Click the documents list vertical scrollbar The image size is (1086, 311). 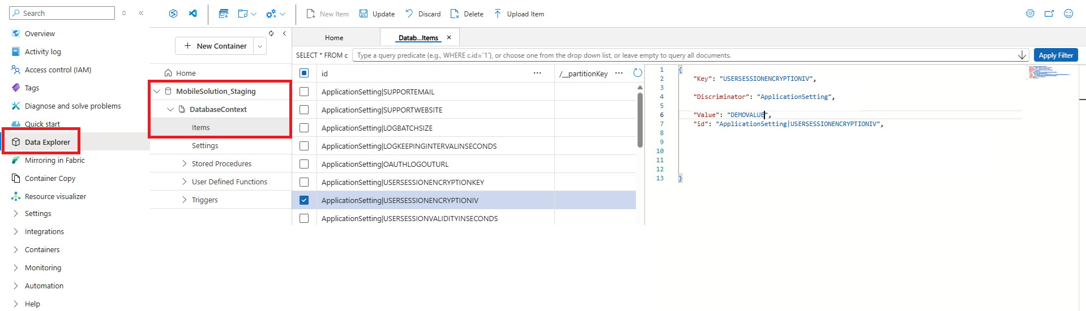click(640, 120)
